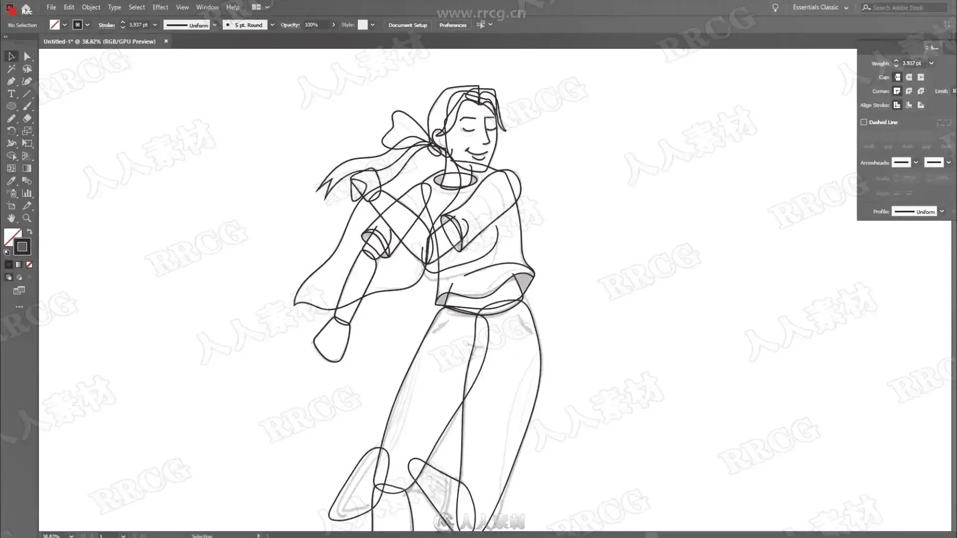The image size is (957, 538).
Task: Choose the Bevel Join corner option
Action: coord(921,91)
